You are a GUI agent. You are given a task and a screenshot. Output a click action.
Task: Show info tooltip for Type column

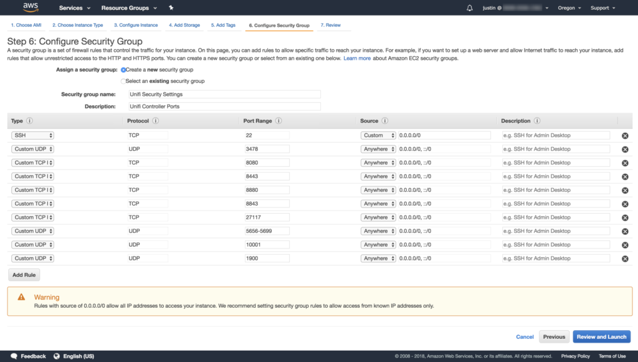click(x=30, y=121)
